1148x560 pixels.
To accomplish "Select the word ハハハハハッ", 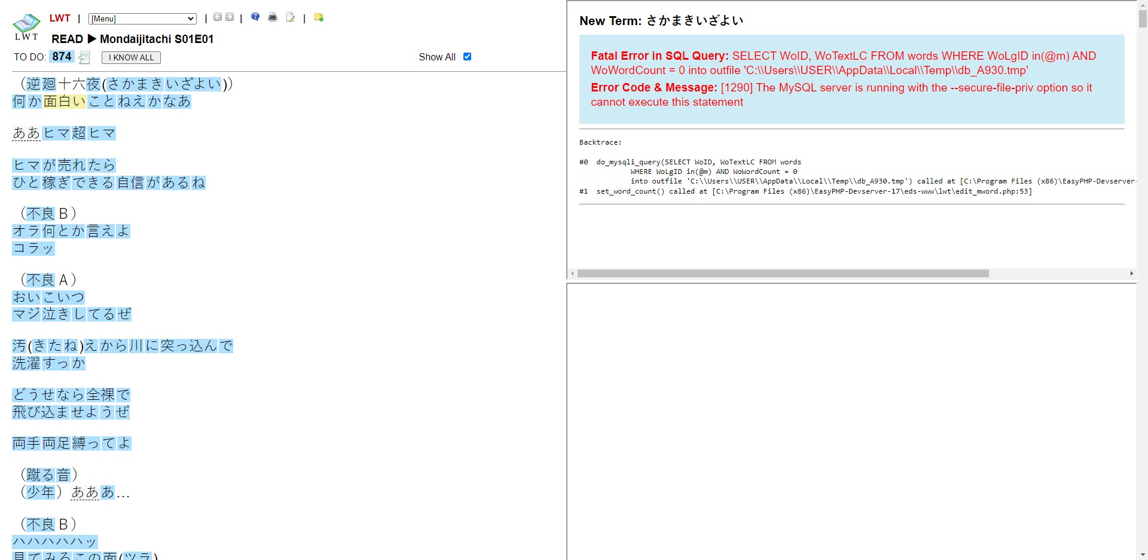I will (x=55, y=542).
